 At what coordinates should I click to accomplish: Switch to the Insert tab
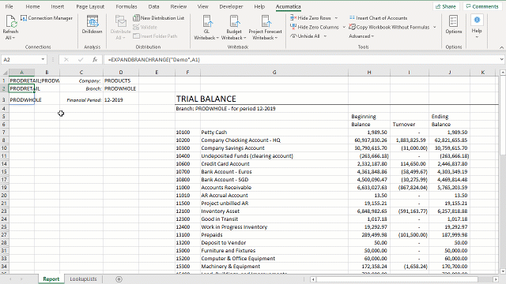click(58, 6)
